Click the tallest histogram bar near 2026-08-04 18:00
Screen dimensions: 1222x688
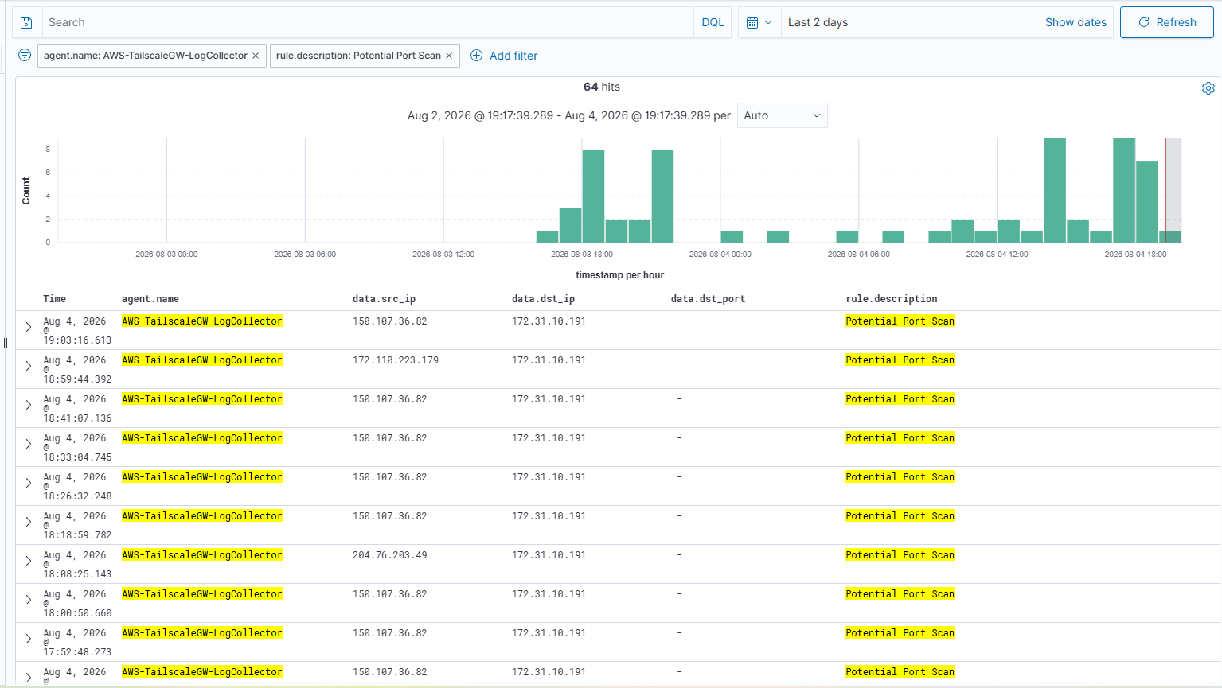coord(1124,190)
